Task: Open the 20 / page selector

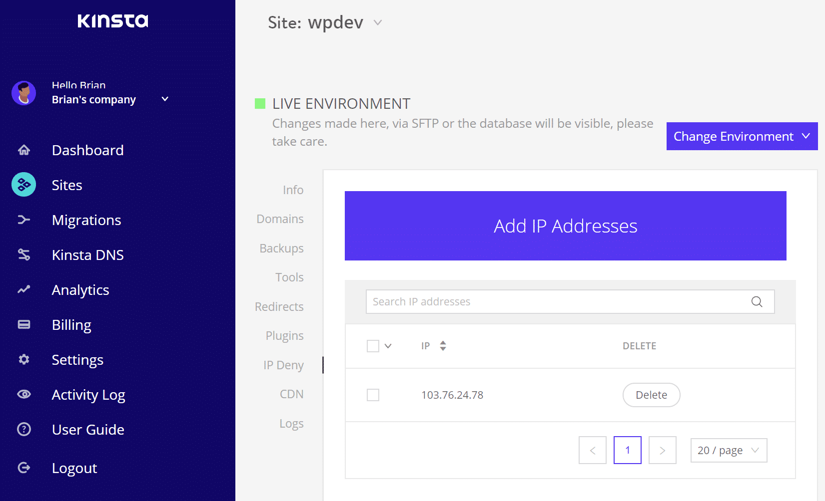Action: (x=728, y=450)
